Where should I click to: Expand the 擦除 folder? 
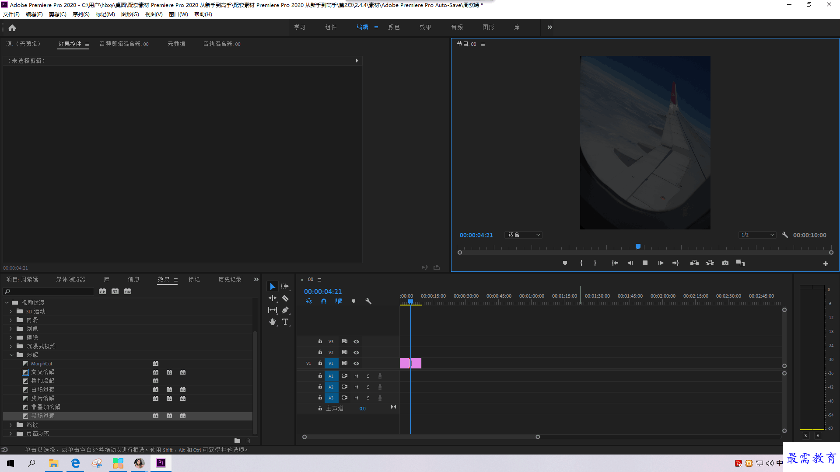click(11, 337)
